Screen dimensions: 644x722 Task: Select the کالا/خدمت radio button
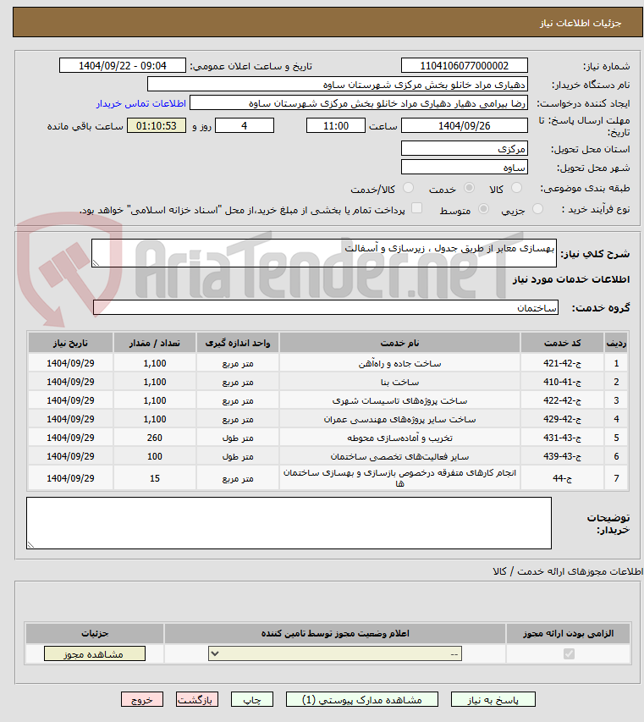point(408,188)
